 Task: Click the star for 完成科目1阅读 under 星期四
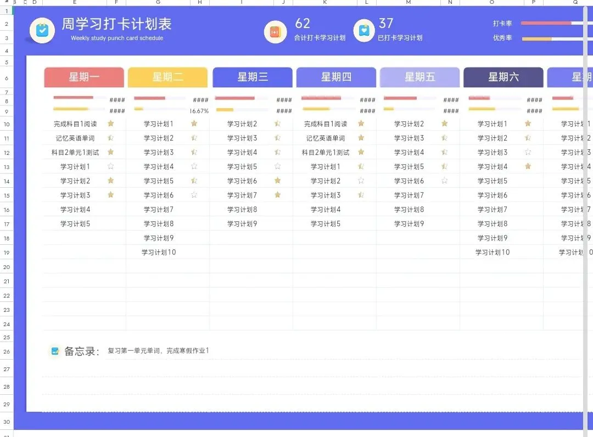click(361, 124)
